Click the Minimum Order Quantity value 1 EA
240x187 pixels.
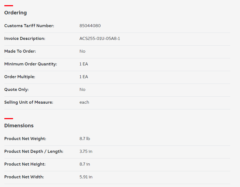83,64
